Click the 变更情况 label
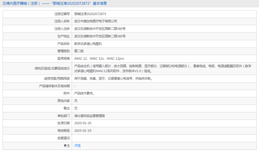 pos(64,138)
